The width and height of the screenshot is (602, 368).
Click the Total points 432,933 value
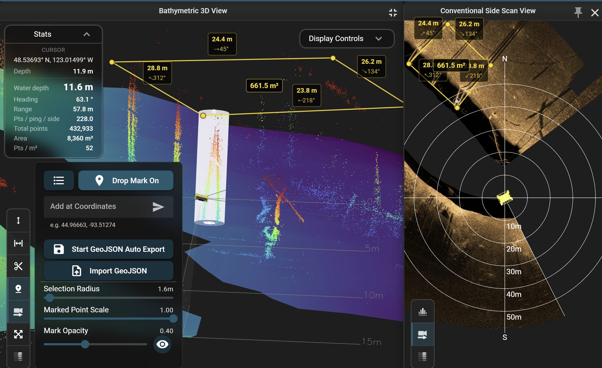pyautogui.click(x=81, y=129)
